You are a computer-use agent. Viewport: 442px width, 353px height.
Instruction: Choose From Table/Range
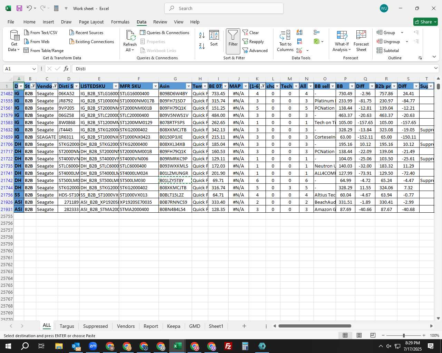click(x=44, y=50)
